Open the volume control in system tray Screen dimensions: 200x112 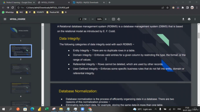pyautogui.click(x=174, y=109)
